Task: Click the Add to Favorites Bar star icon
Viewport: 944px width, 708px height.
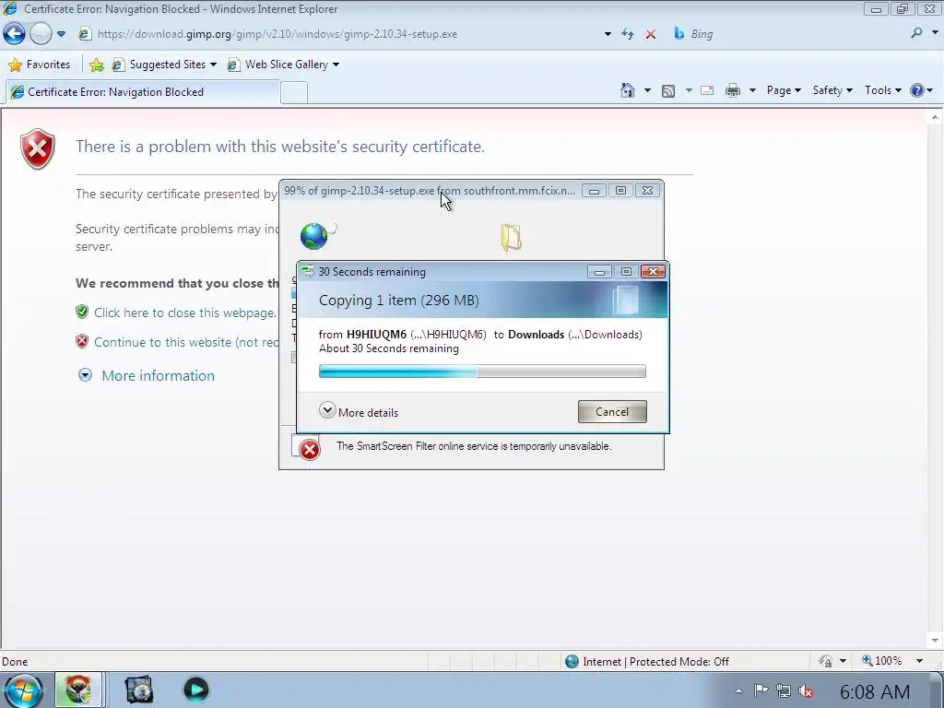Action: point(96,65)
